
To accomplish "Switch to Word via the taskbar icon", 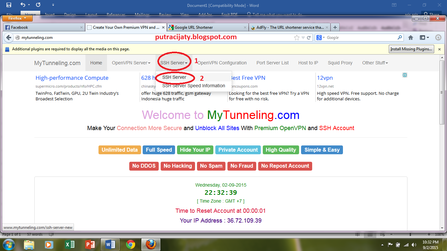I will pyautogui.click(x=110, y=244).
